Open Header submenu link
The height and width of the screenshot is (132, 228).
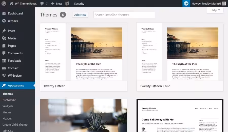(x=7, y=118)
